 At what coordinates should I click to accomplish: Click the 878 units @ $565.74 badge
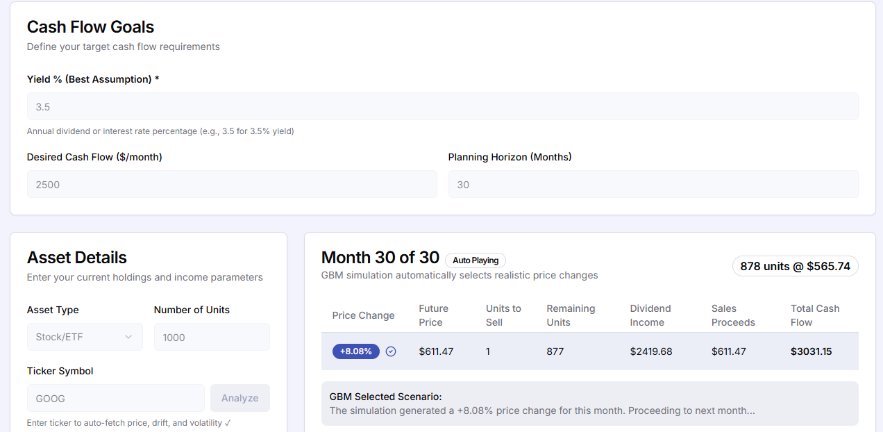pyautogui.click(x=795, y=266)
